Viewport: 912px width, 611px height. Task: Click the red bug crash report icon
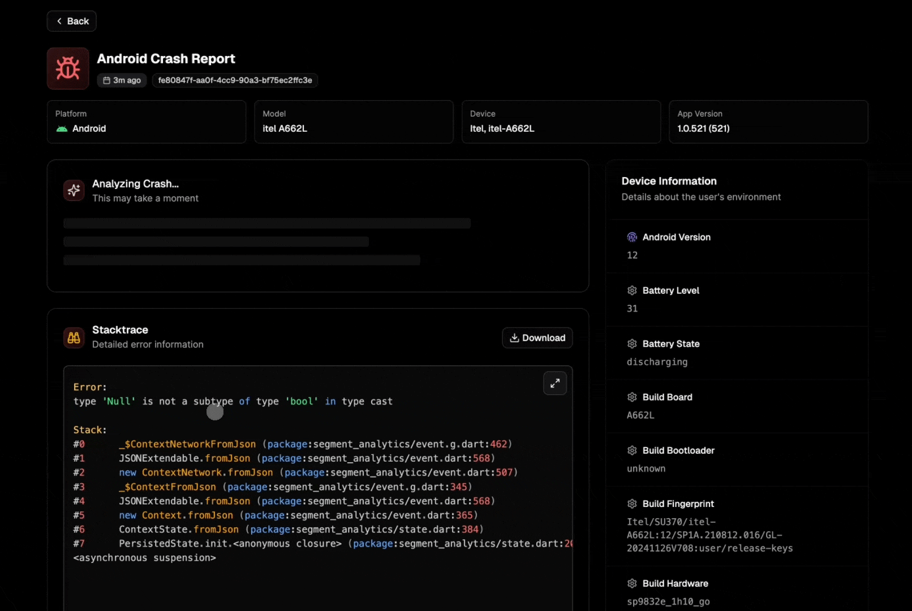click(68, 68)
